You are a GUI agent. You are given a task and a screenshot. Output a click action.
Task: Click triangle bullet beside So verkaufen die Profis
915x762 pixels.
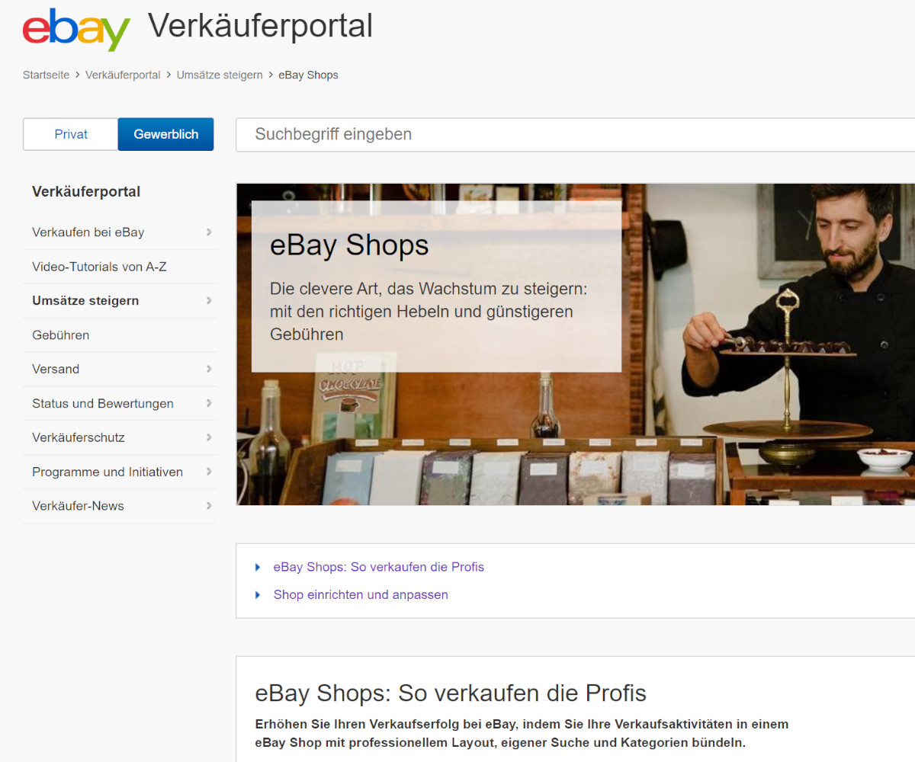pyautogui.click(x=258, y=567)
